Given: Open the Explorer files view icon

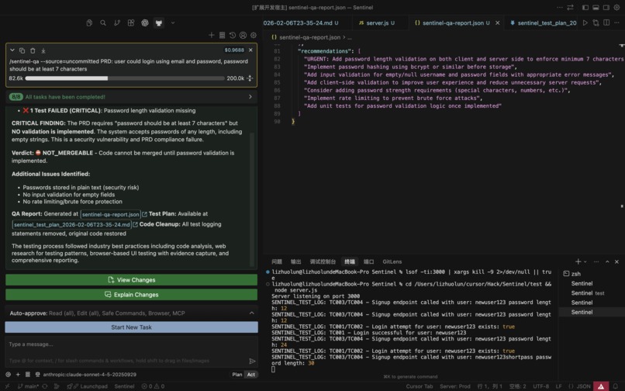Looking at the screenshot, I should 89,23.
